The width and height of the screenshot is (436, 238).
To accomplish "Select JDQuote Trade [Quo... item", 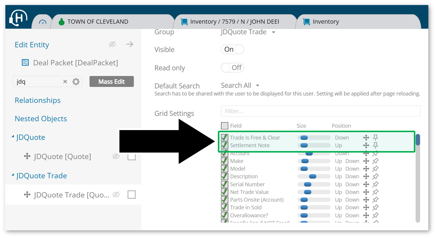I will [x=72, y=195].
